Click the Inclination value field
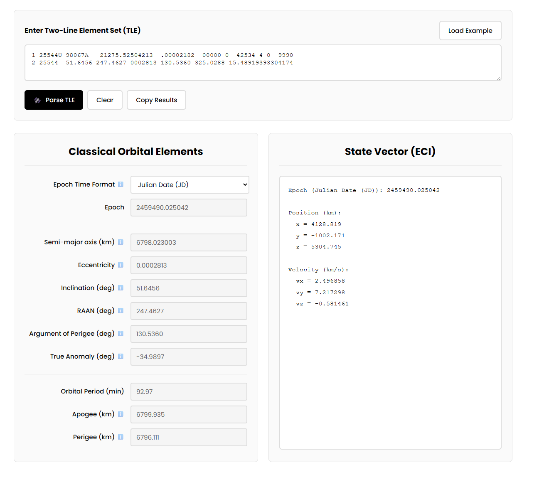Viewport: 549px width, 482px height. tap(189, 288)
